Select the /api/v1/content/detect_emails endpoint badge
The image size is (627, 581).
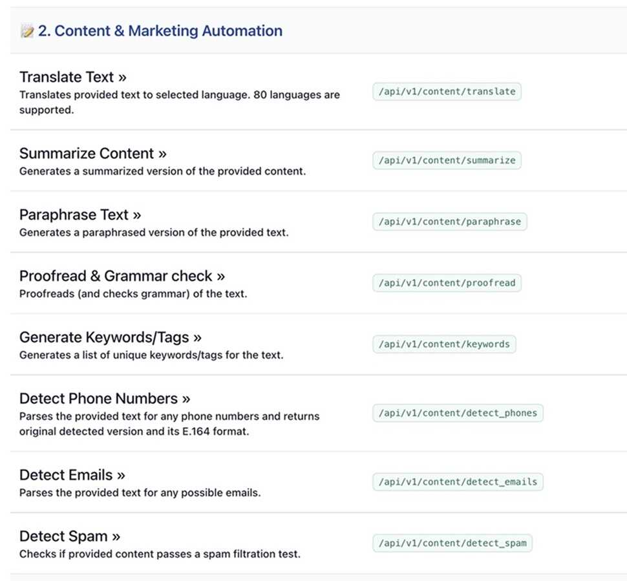tap(458, 481)
